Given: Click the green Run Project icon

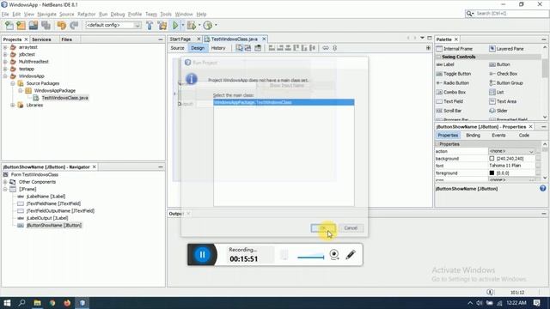Looking at the screenshot, I should pyautogui.click(x=175, y=25).
